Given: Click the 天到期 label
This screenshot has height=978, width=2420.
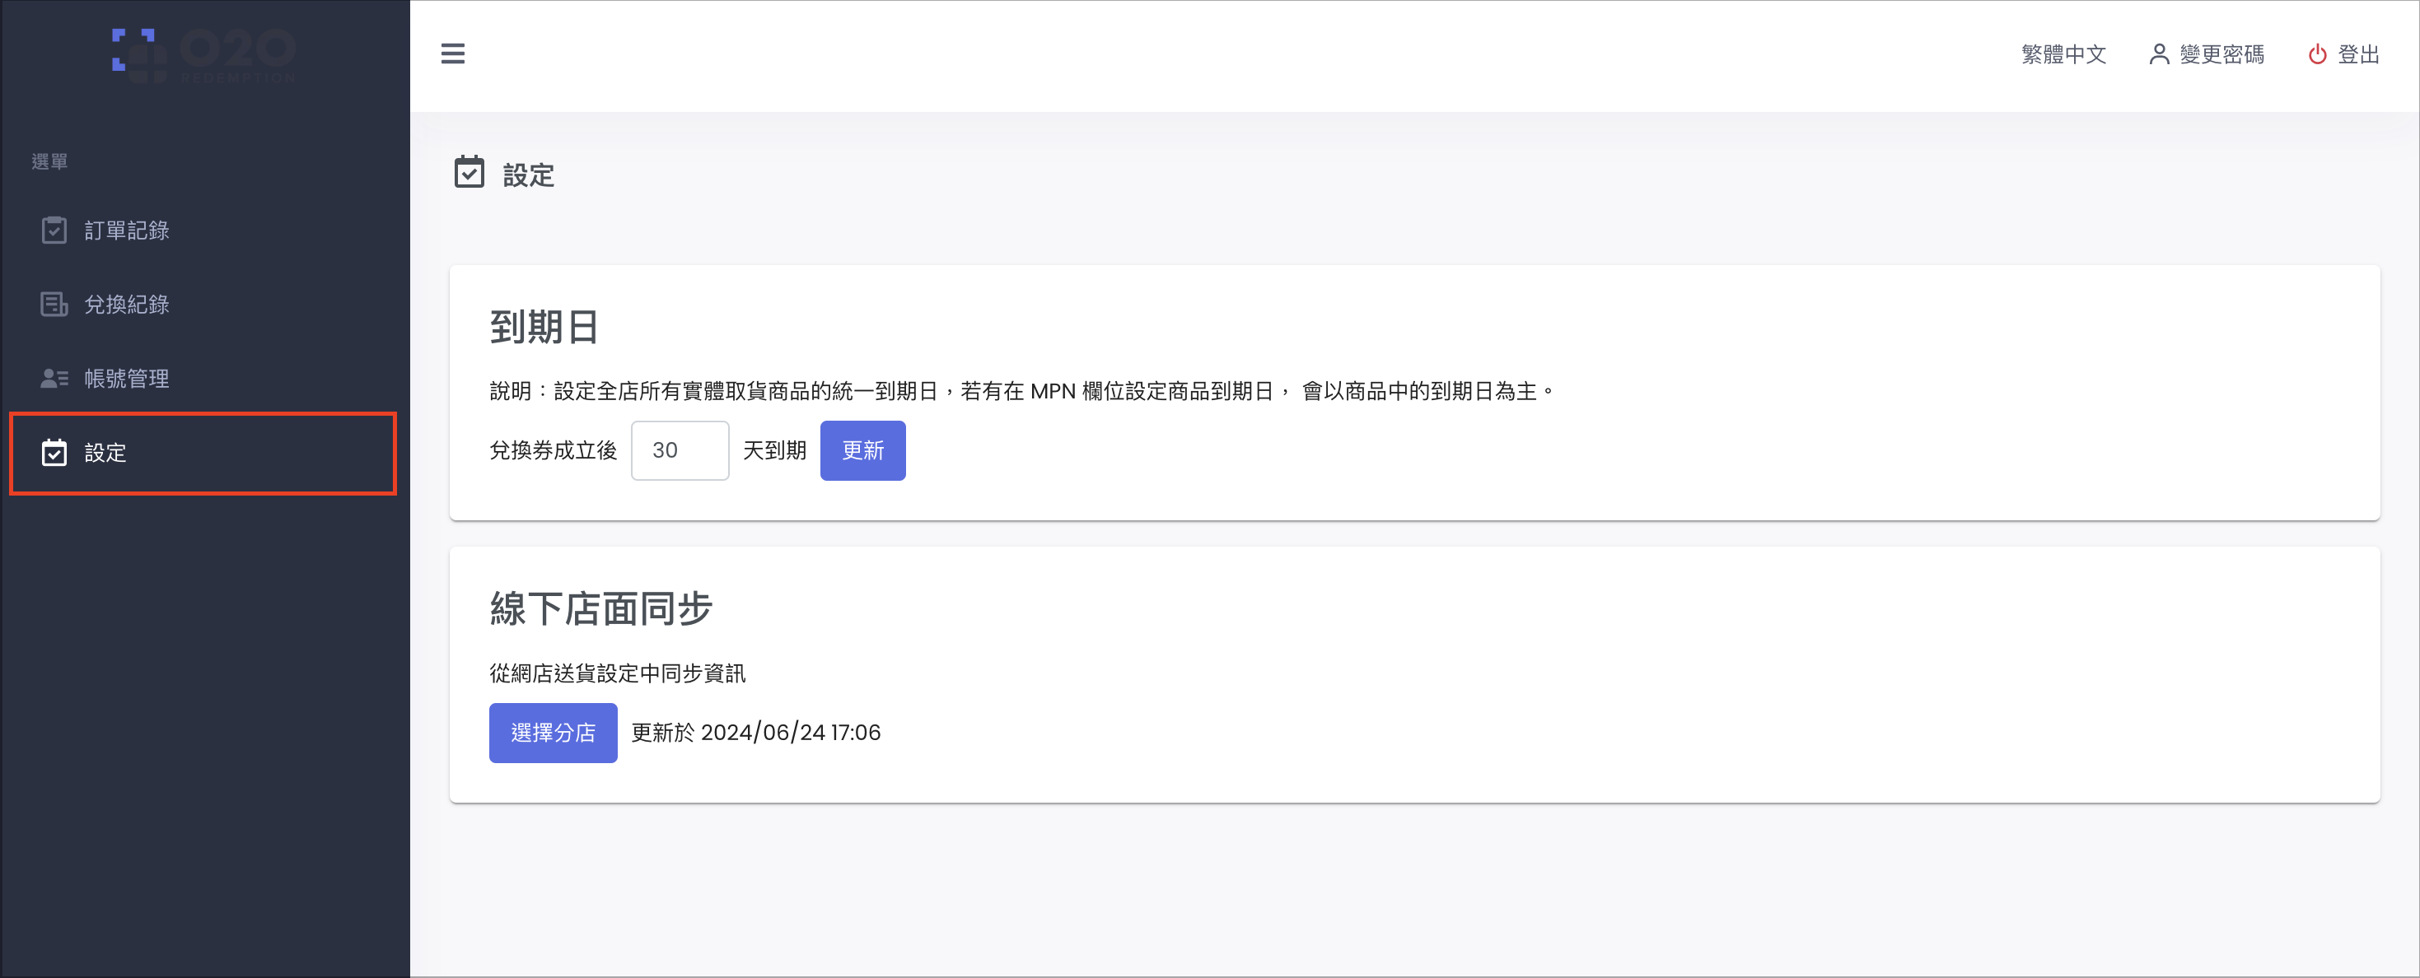Looking at the screenshot, I should [x=774, y=450].
